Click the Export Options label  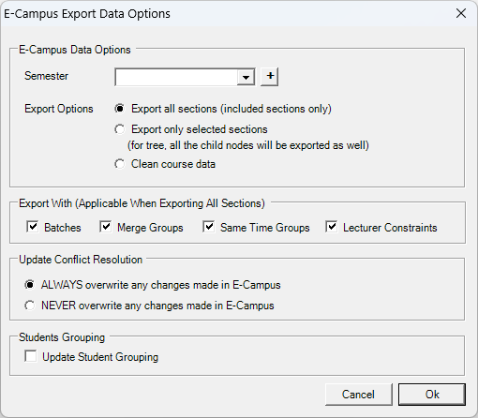(59, 109)
